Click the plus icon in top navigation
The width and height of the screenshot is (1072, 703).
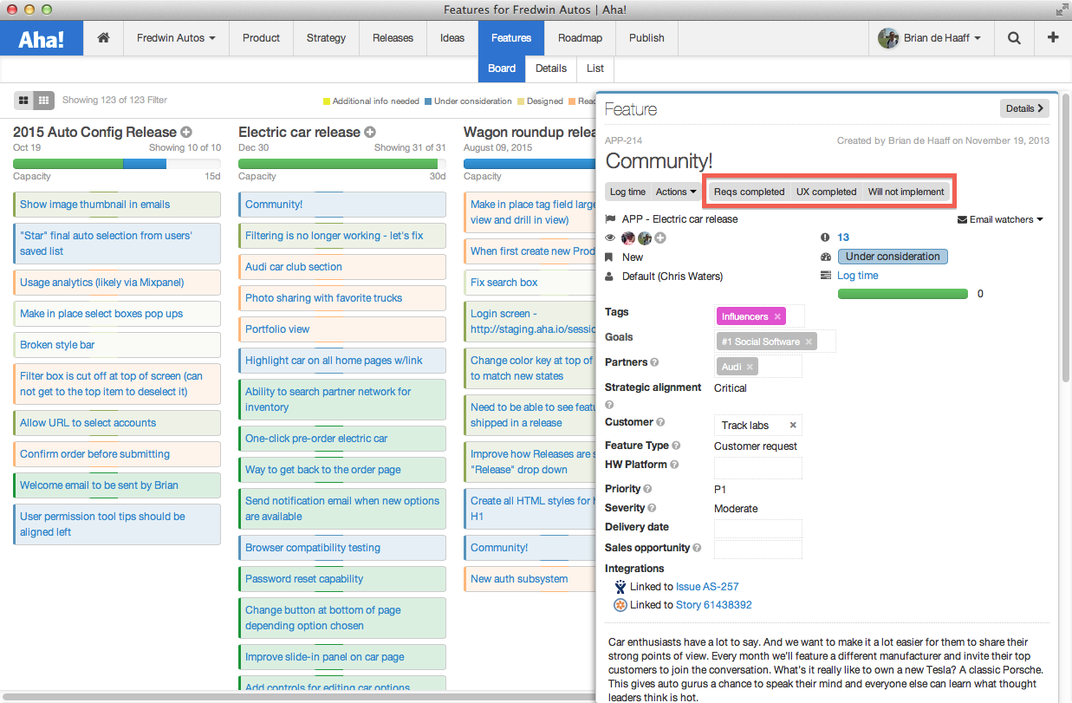point(1053,38)
